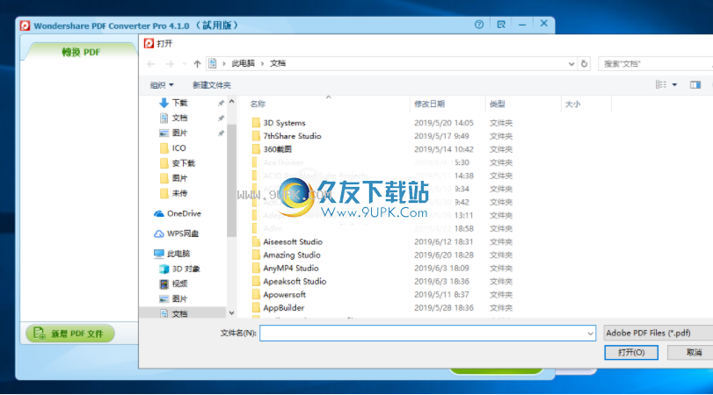This screenshot has width=713, height=395.
Task: Select pinned 图片 in quick access
Action: 179,133
